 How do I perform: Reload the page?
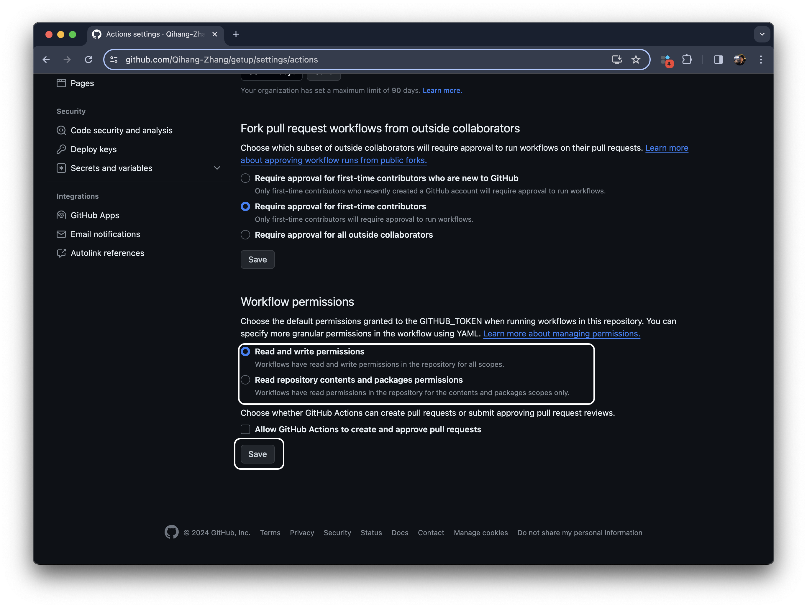click(88, 60)
